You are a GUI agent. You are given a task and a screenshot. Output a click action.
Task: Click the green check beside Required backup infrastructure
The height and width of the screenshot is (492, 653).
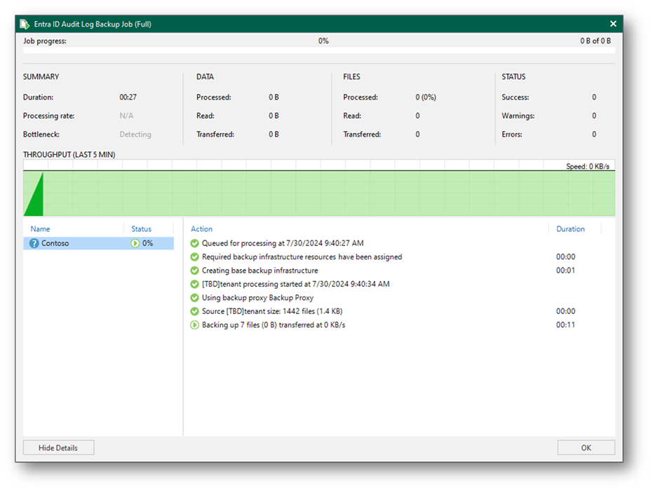click(195, 257)
